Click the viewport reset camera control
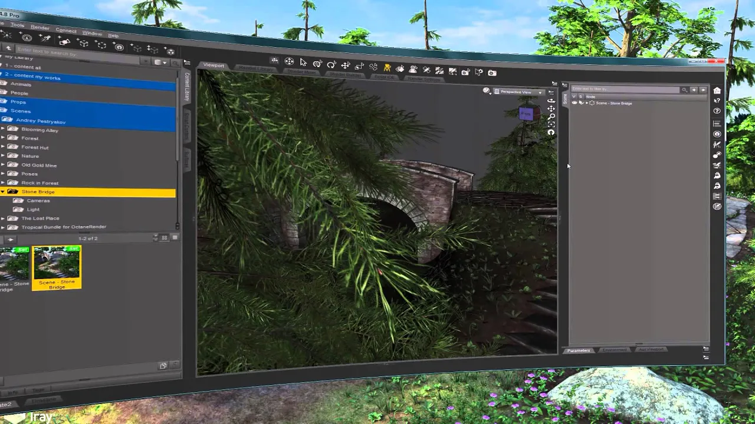This screenshot has width=755, height=424. tap(551, 132)
